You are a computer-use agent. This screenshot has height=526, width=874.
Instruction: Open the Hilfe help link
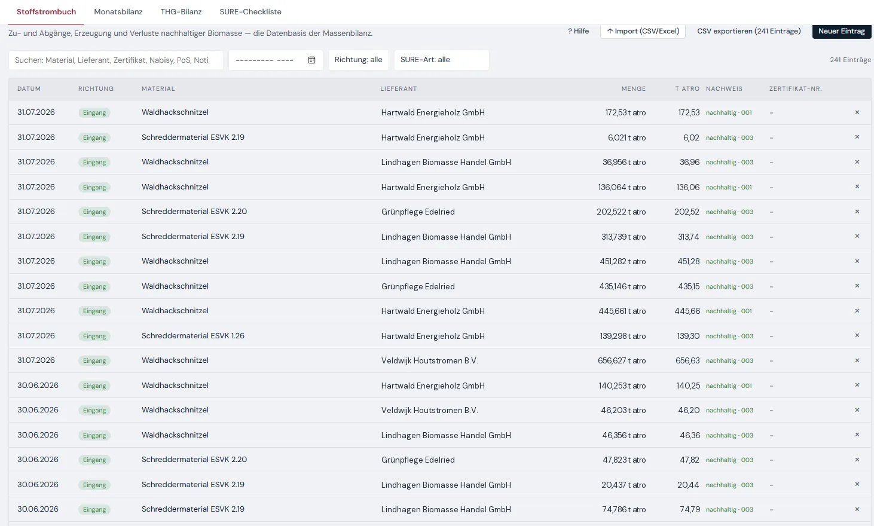(578, 31)
